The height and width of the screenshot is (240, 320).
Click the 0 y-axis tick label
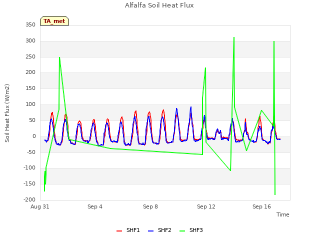(x=34, y=136)
